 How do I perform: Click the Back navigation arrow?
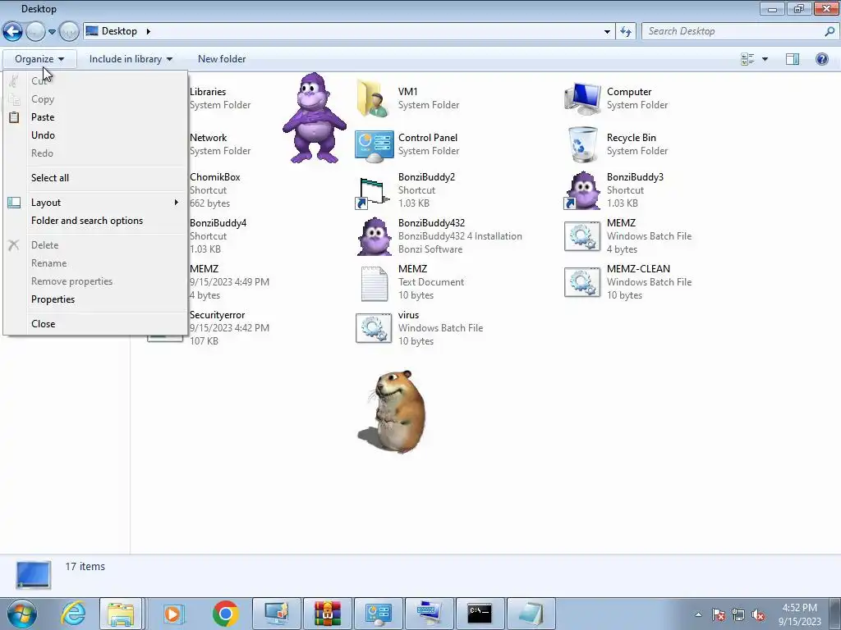(x=13, y=31)
